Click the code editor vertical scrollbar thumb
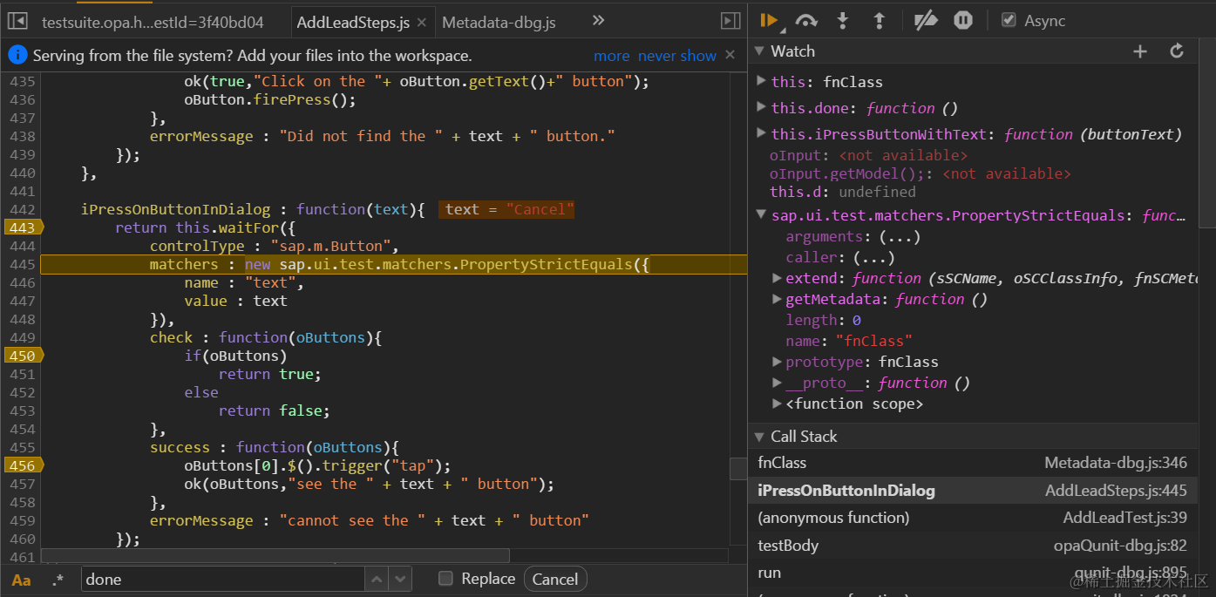The width and height of the screenshot is (1216, 597). (x=737, y=469)
